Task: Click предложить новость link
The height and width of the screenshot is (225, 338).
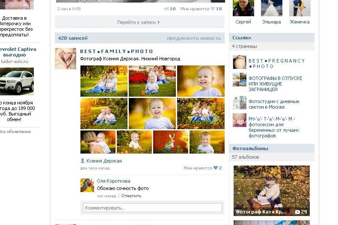Action: click(194, 38)
